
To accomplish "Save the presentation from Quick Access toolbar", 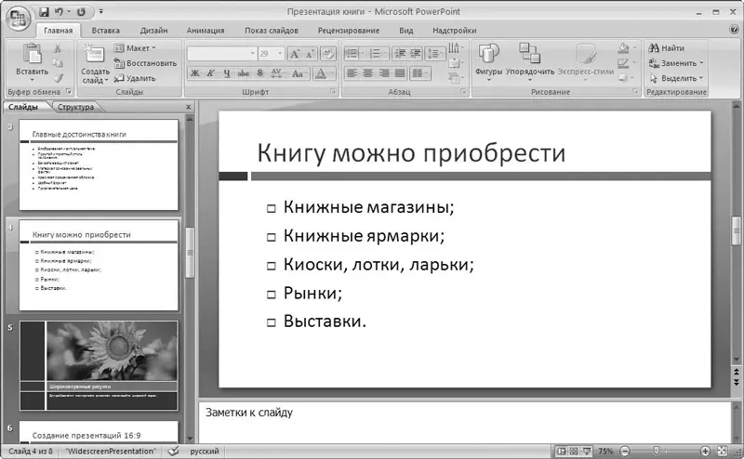I will 44,11.
